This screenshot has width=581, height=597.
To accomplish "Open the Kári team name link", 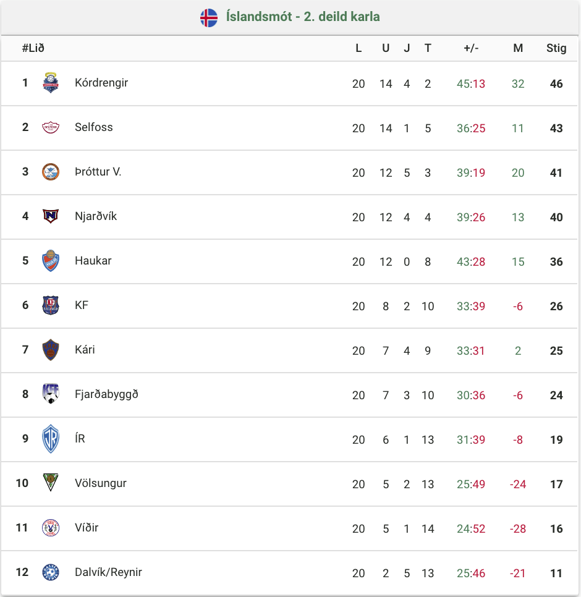I will pos(85,350).
